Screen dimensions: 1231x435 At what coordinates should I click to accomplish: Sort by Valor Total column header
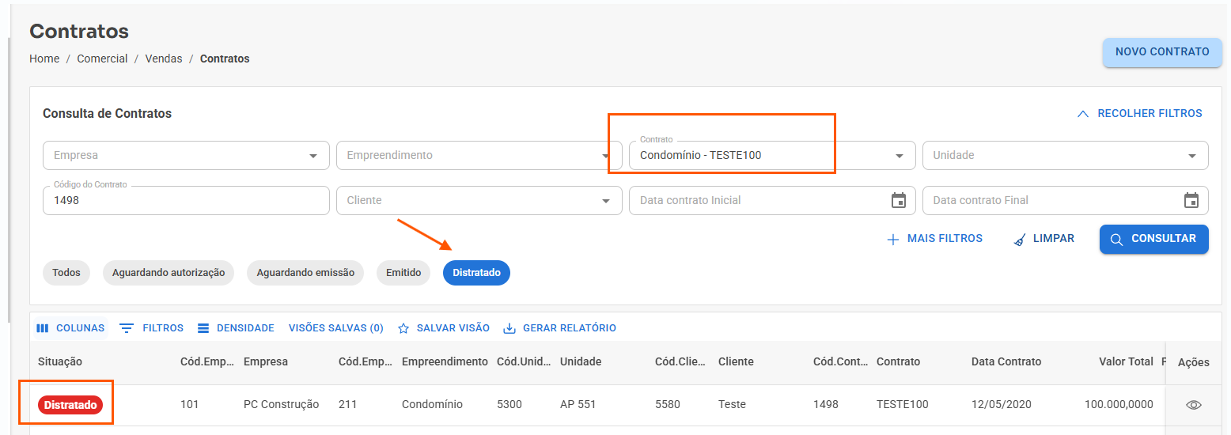pyautogui.click(x=1126, y=361)
